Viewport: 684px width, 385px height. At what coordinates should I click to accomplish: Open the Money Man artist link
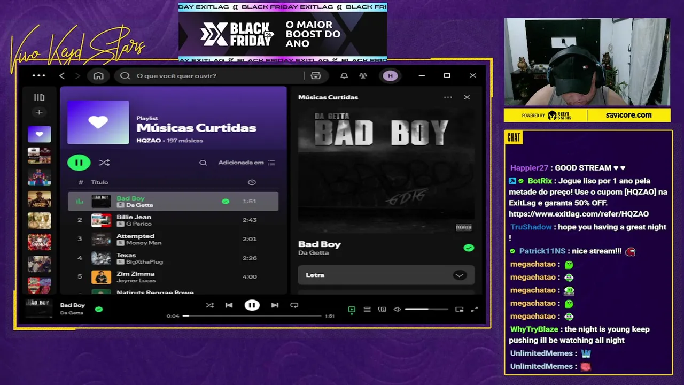coord(144,243)
